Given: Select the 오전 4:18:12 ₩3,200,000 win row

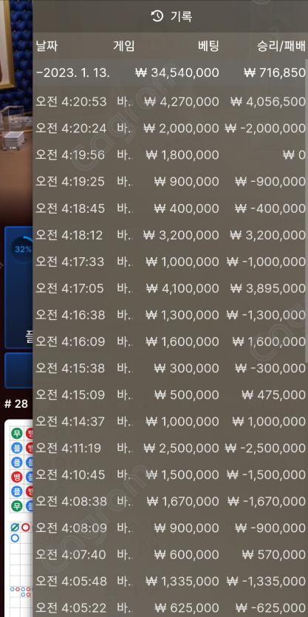Looking at the screenshot, I should point(171,235).
